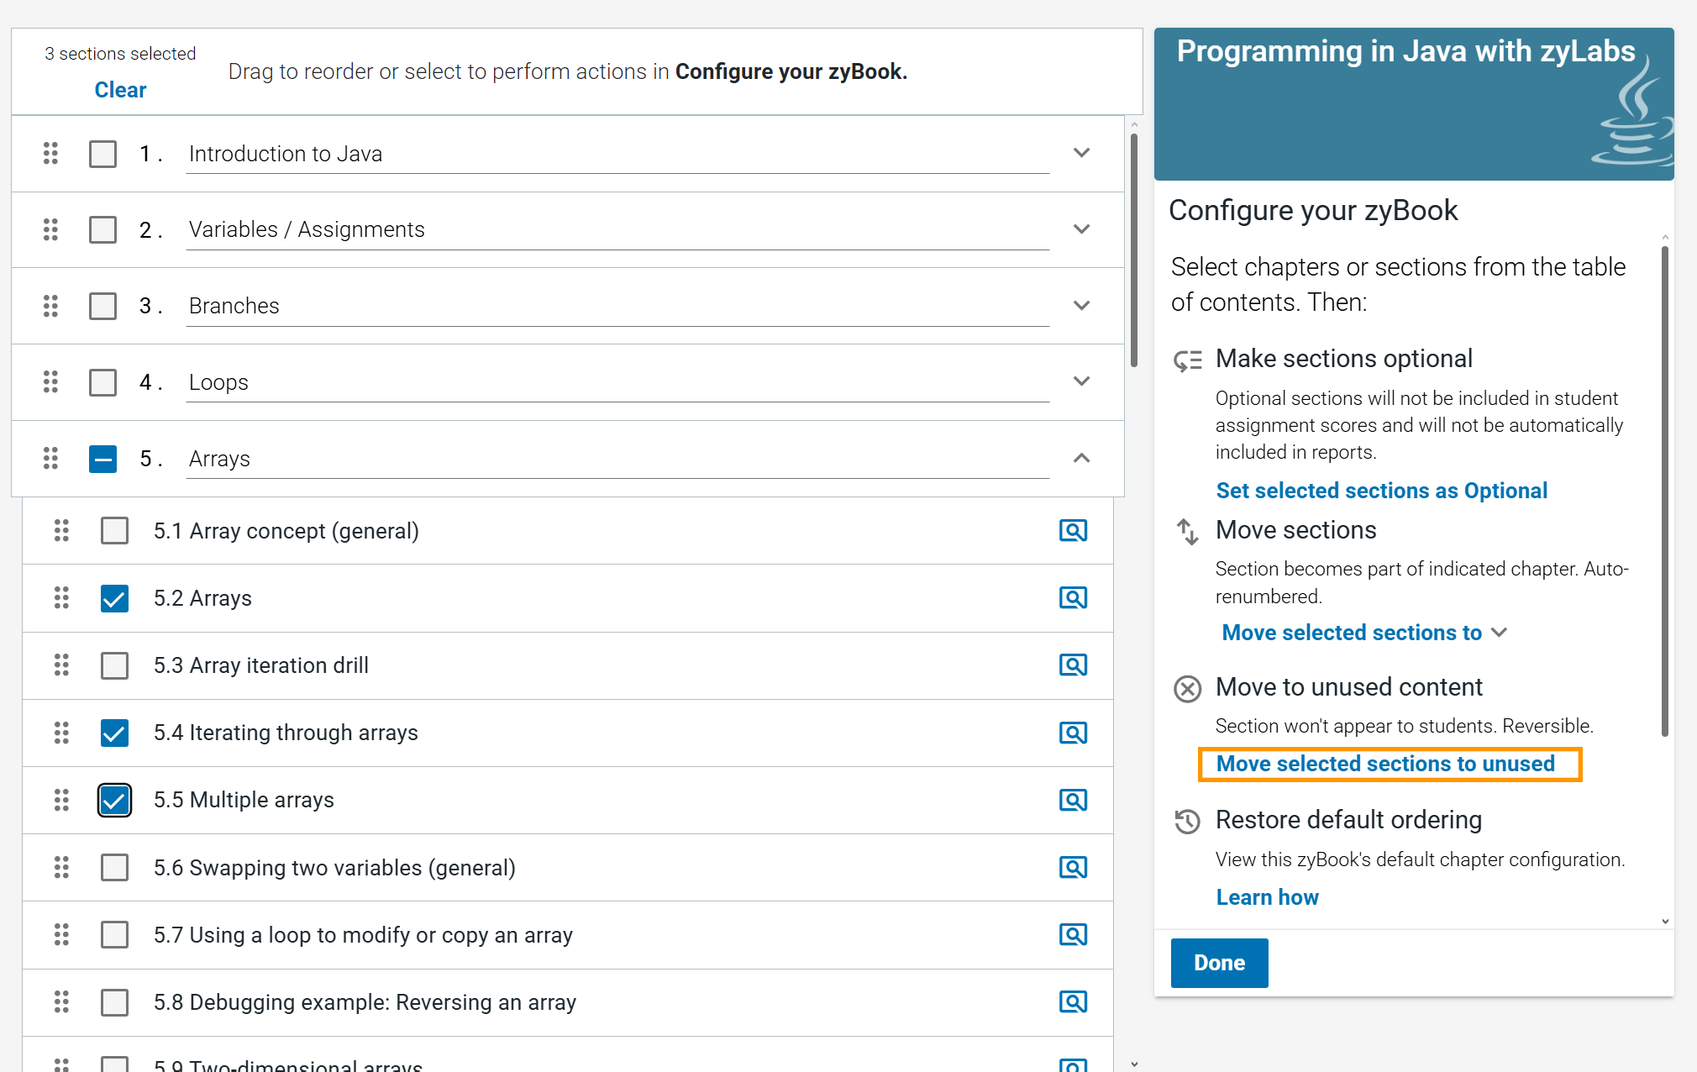Move selected sections to unused
This screenshot has height=1072, width=1697.
pos(1386,764)
